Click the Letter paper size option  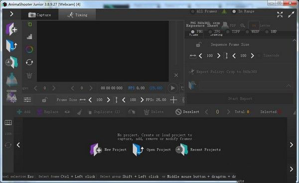tap(265, 25)
